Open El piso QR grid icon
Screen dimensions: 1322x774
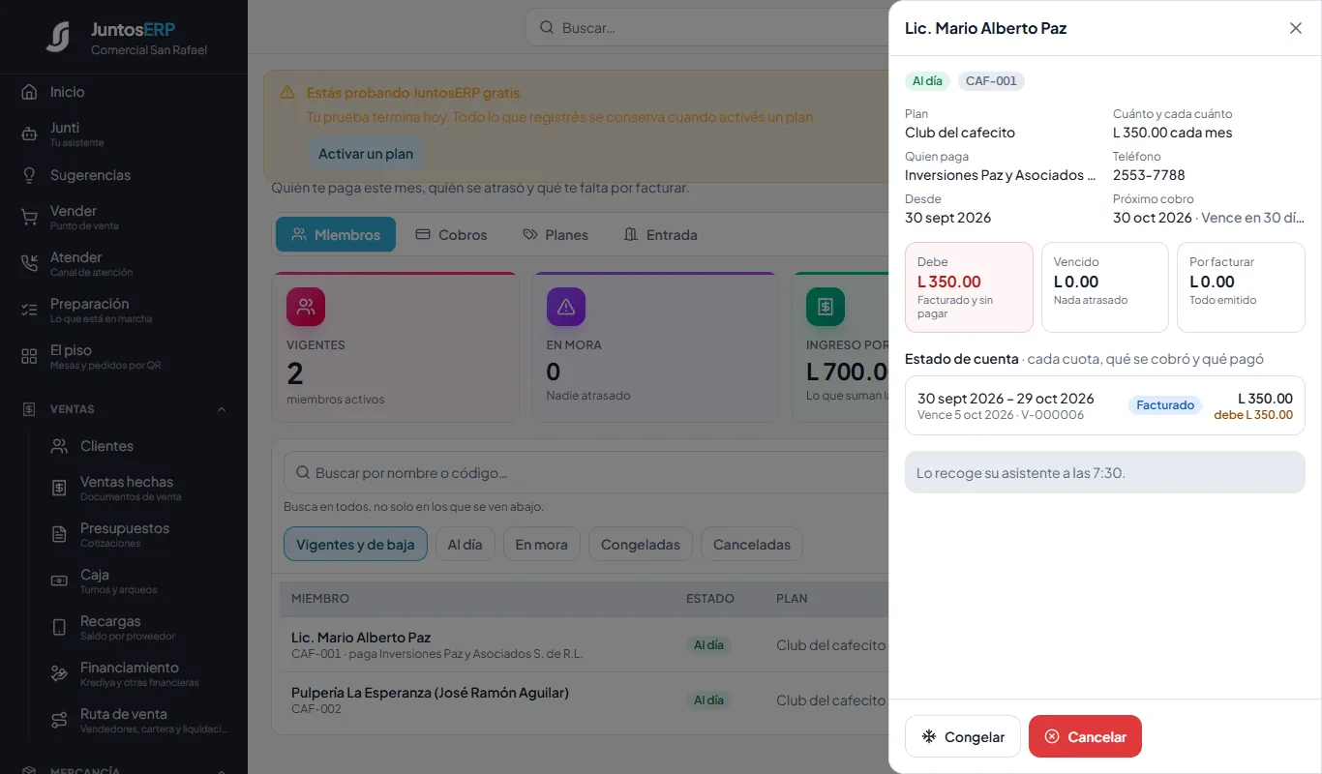click(29, 356)
